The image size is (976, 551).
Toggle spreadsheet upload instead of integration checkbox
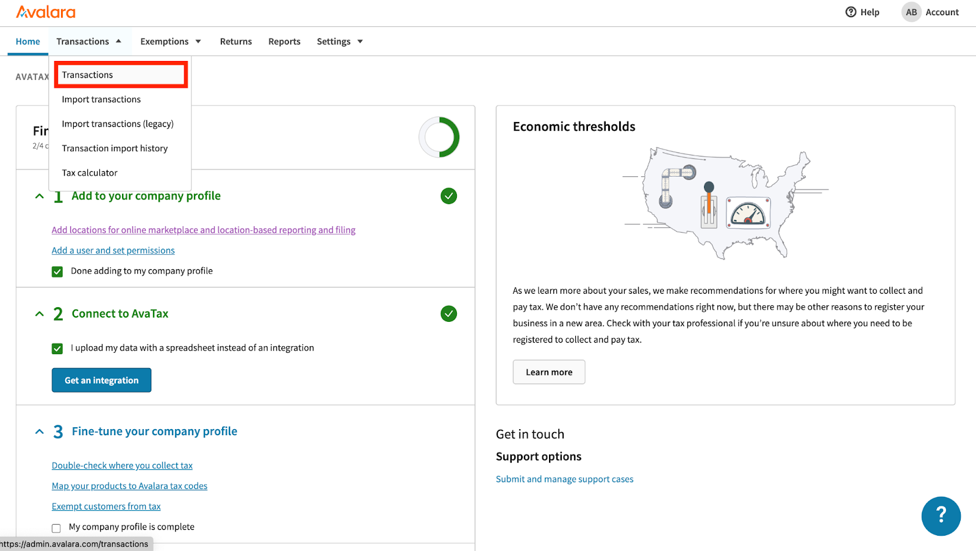[x=57, y=348]
